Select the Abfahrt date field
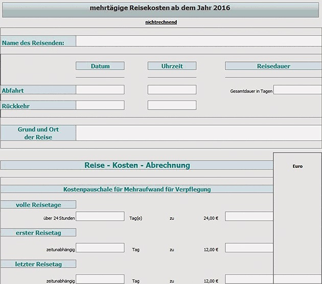Screen dimensions: 322x284 (100, 90)
